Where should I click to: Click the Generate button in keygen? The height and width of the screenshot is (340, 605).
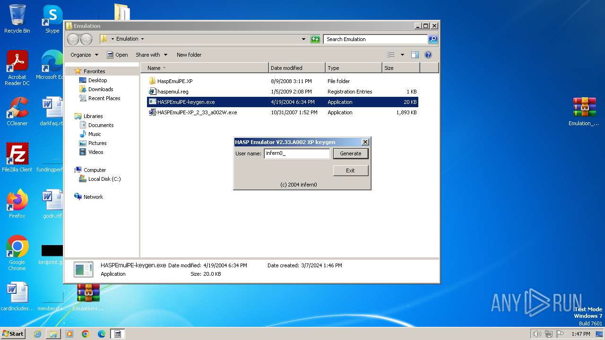[x=350, y=153]
